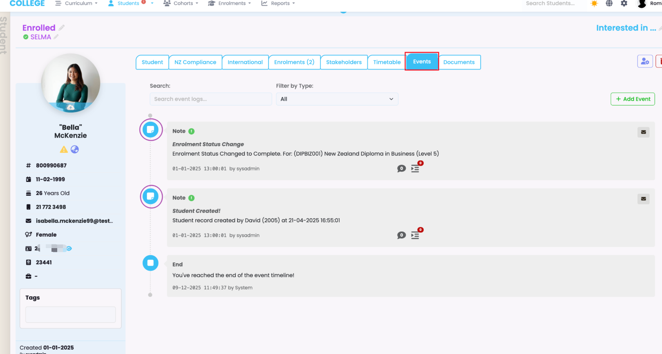Click the globe language icon in top bar
Viewport: 662px width, 354px height.
(609, 4)
